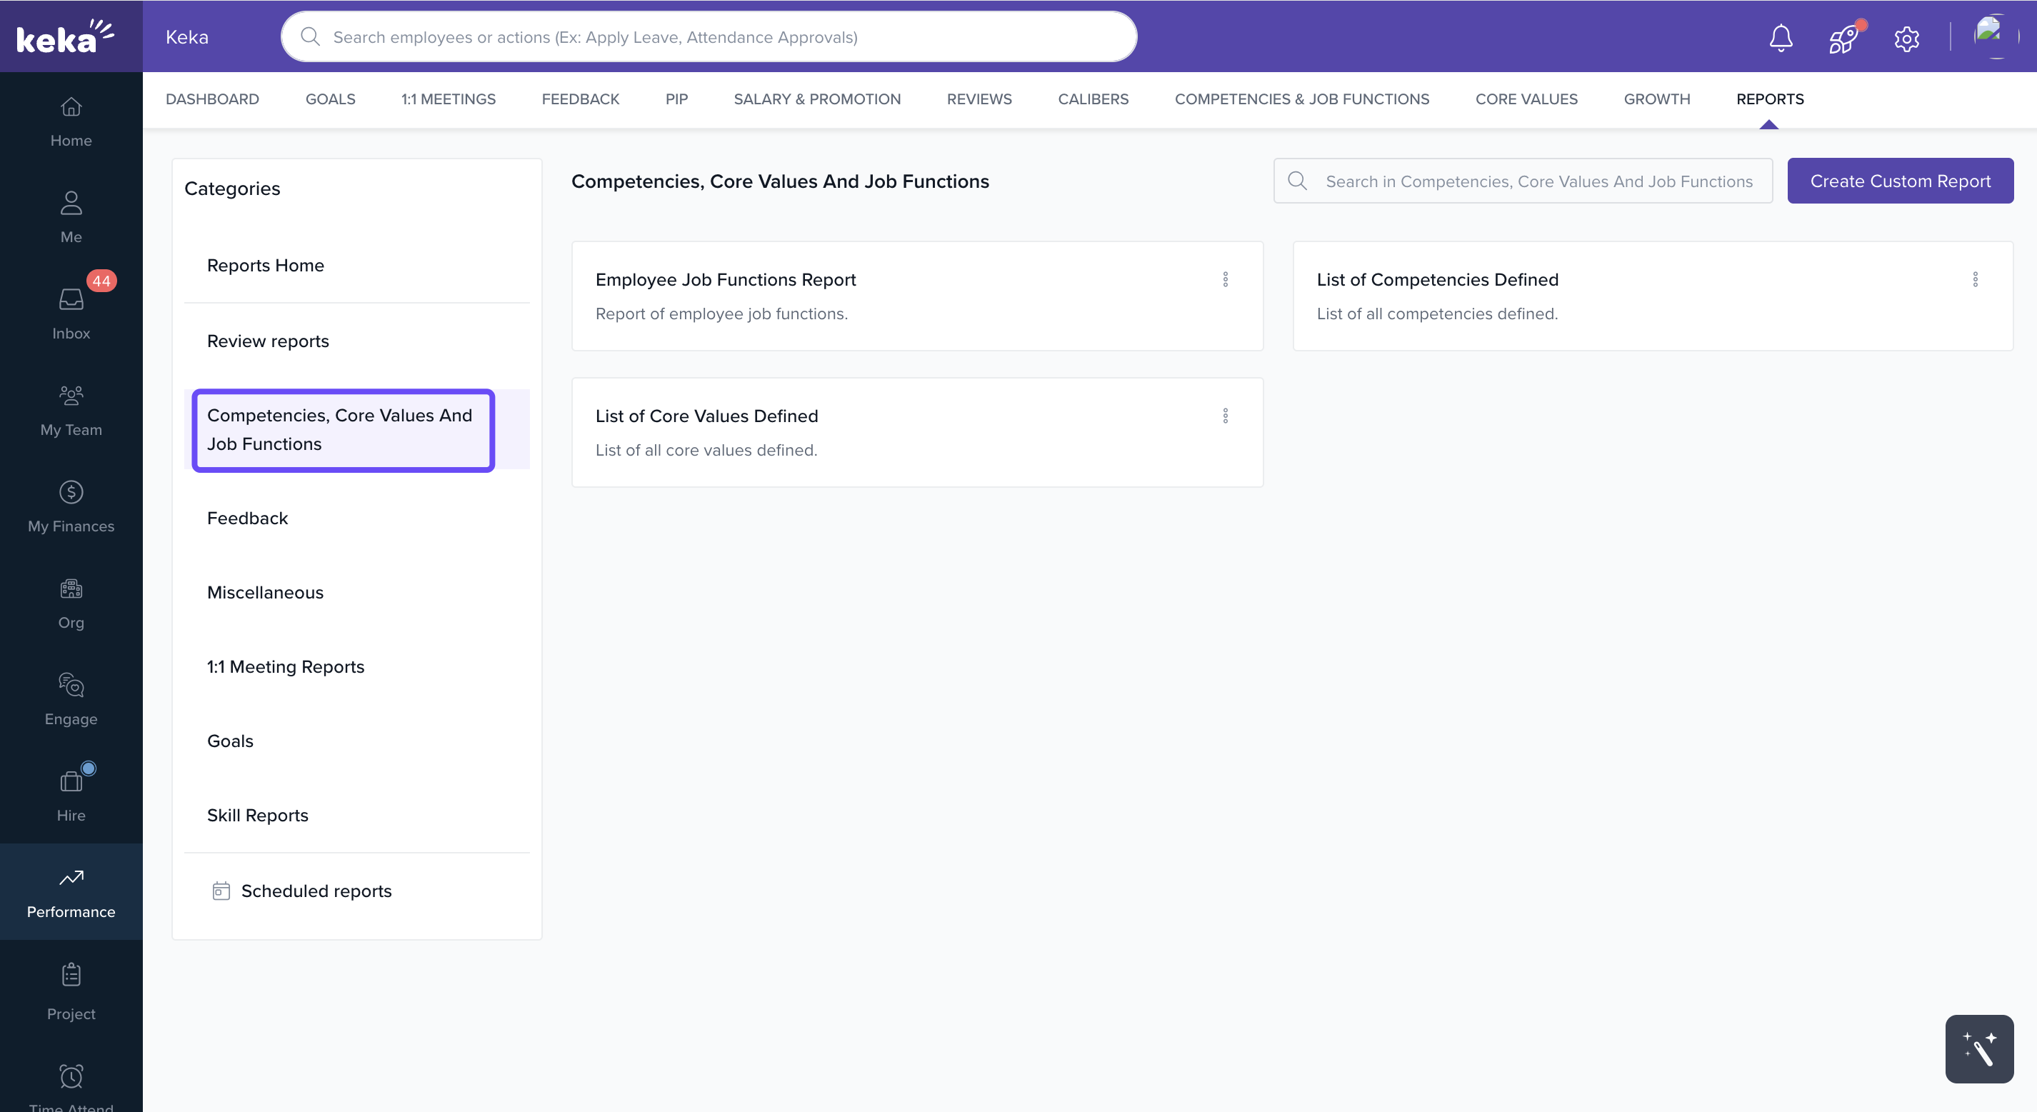This screenshot has width=2037, height=1112.
Task: Open Inbox in the left sidebar
Action: click(71, 314)
